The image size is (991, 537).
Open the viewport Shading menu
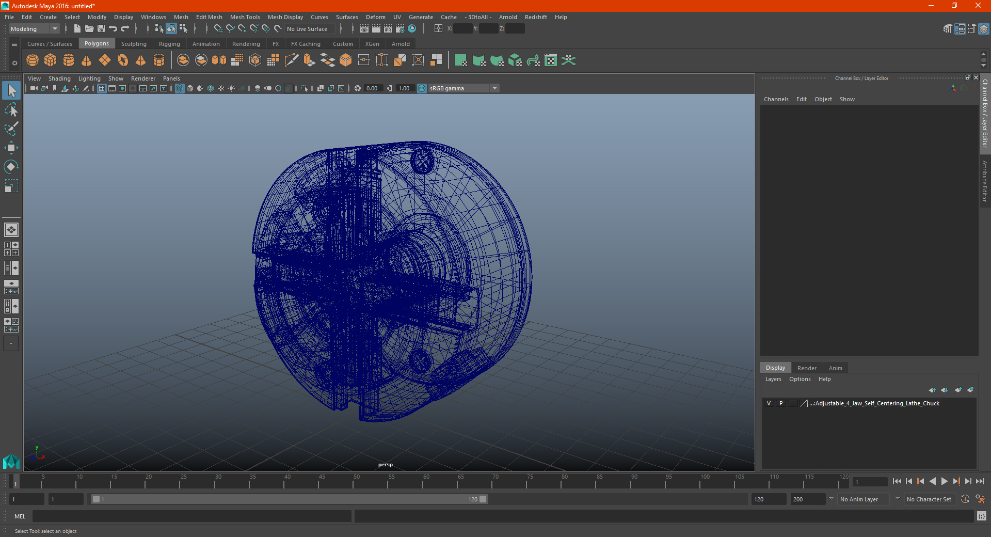point(59,78)
